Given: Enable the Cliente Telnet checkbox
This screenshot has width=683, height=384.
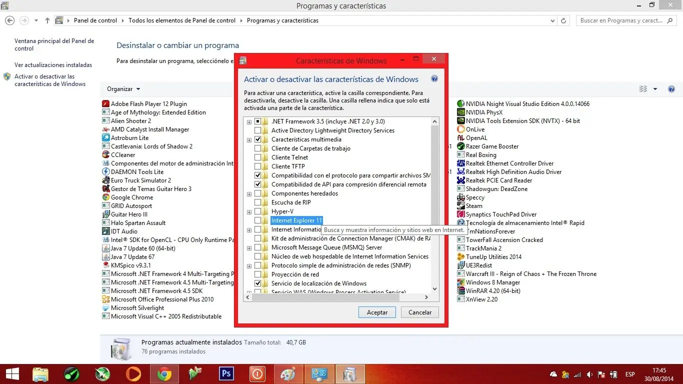Looking at the screenshot, I should click(258, 157).
